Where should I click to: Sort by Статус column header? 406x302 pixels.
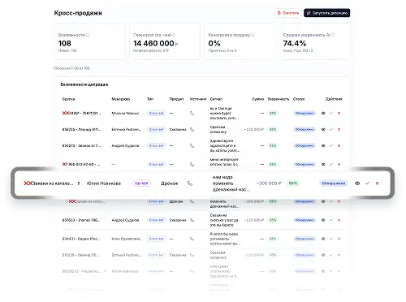pos(299,99)
